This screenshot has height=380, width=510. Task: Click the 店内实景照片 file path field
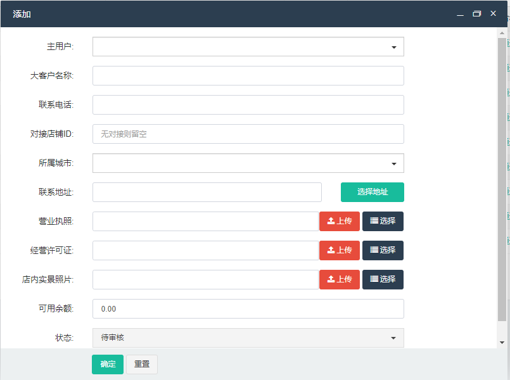[205, 279]
